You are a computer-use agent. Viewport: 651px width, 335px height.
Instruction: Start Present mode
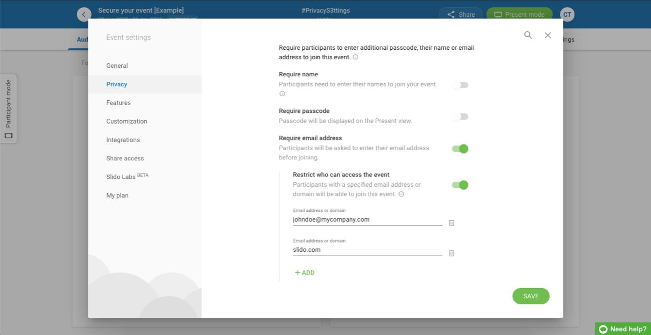point(519,14)
